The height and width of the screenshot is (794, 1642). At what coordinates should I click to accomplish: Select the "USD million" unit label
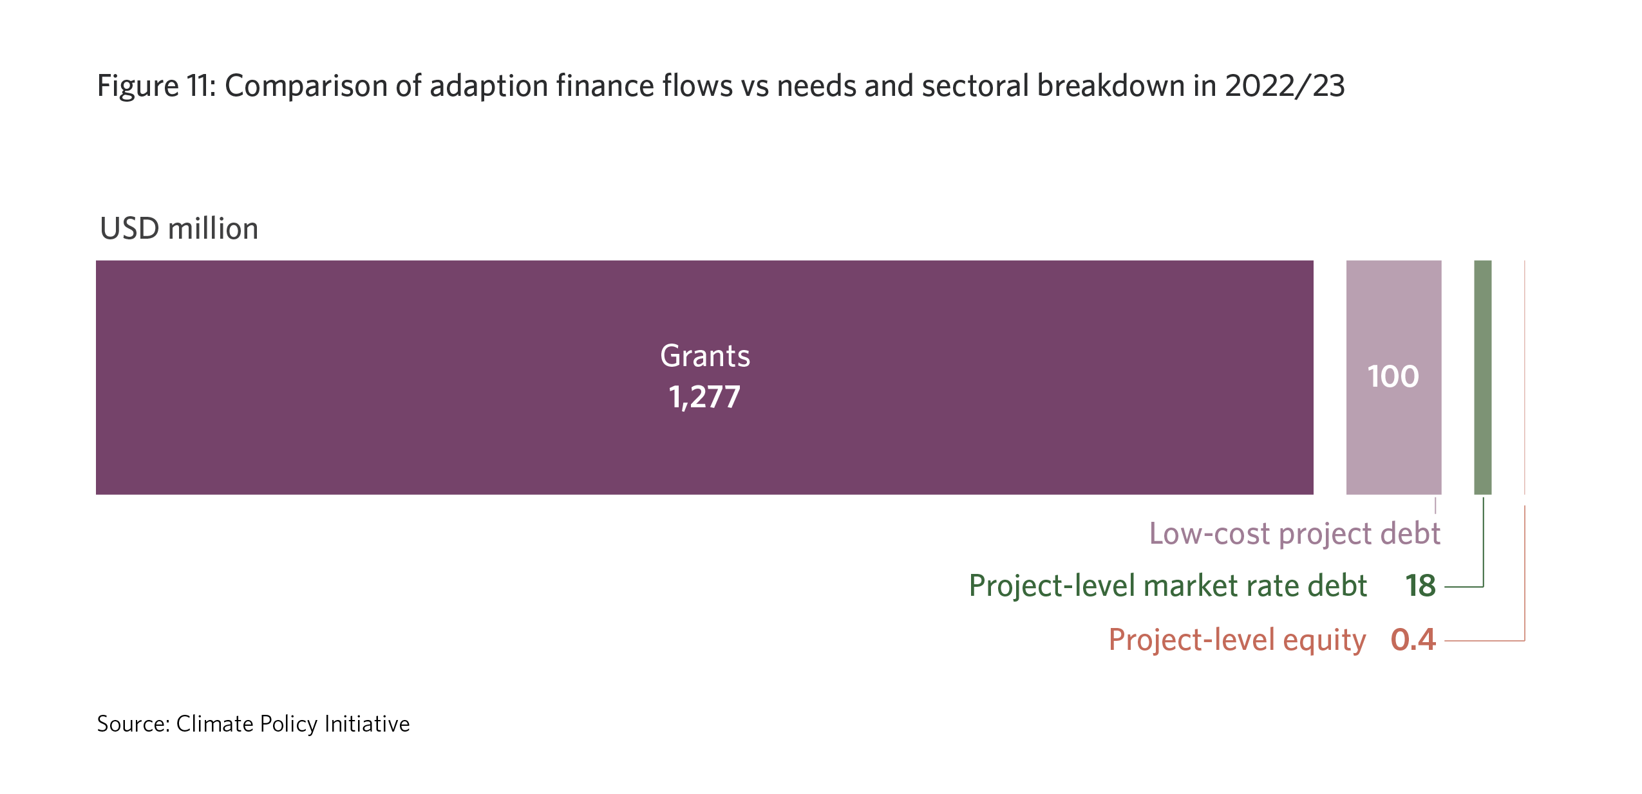179,228
